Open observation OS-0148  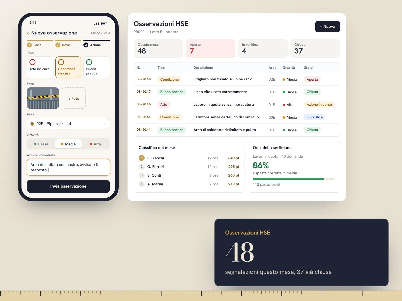[x=237, y=79]
